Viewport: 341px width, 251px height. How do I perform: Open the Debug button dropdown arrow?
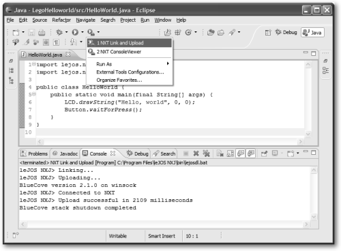[66, 32]
